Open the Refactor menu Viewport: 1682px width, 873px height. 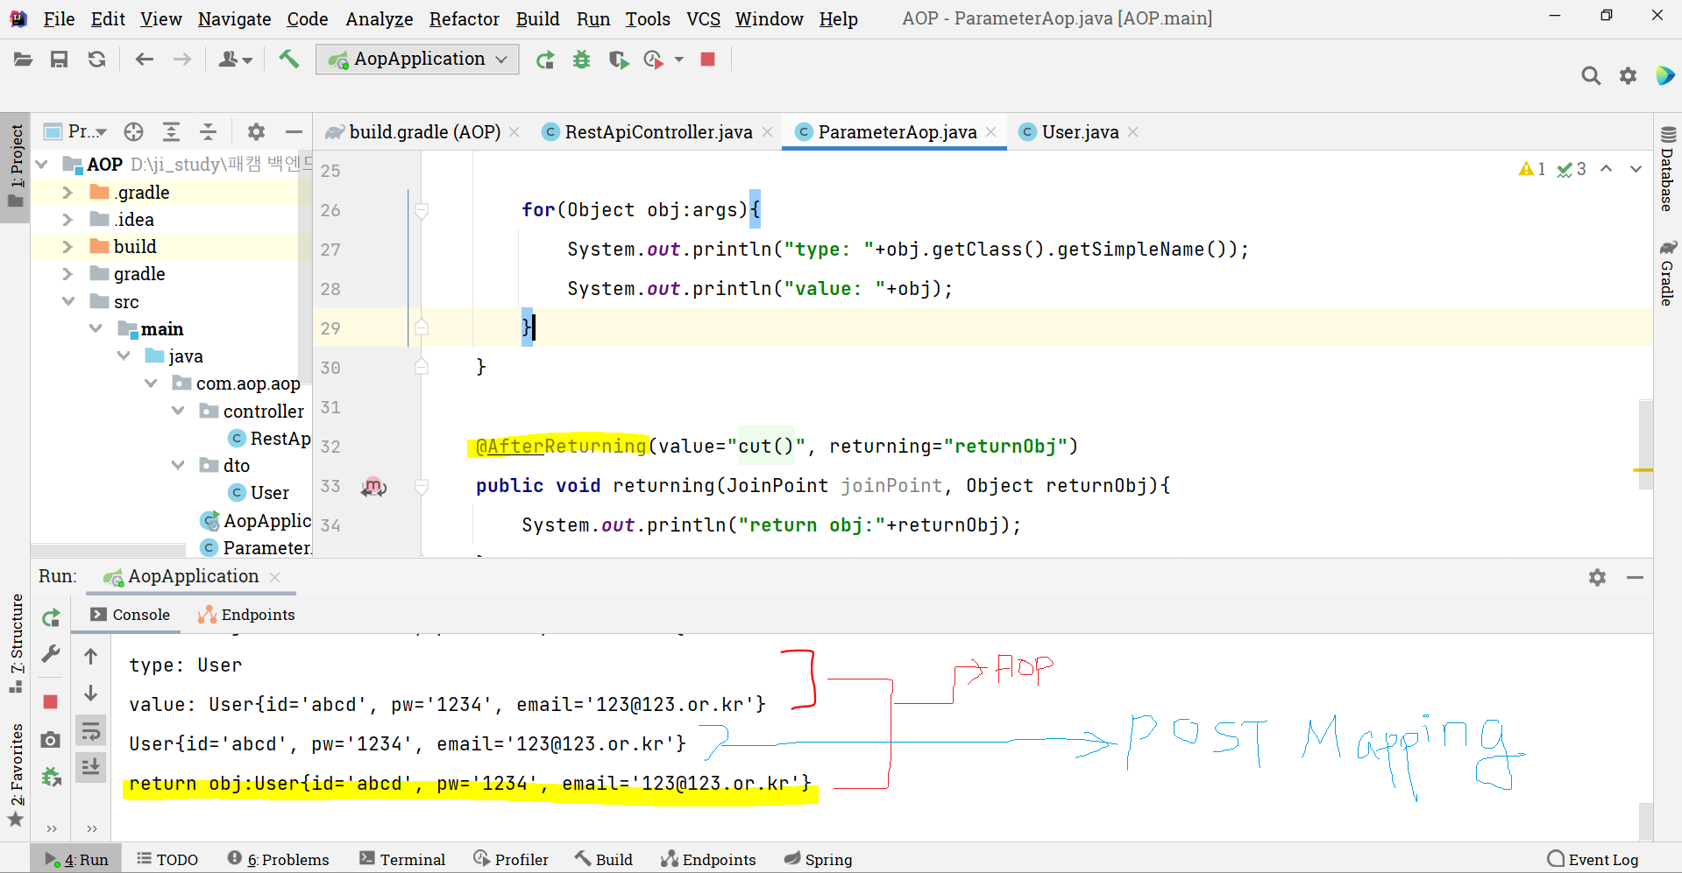[x=464, y=18]
